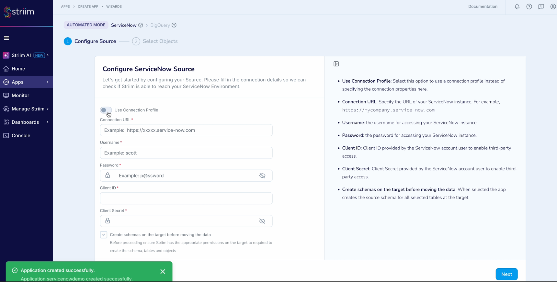Click the Configure ServiceNow Source heading
Viewport: 557px width, 282px height.
[149, 69]
